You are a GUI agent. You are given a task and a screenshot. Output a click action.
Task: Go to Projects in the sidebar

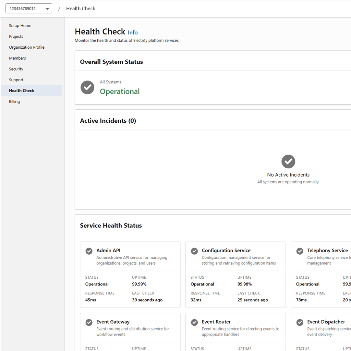coord(16,37)
